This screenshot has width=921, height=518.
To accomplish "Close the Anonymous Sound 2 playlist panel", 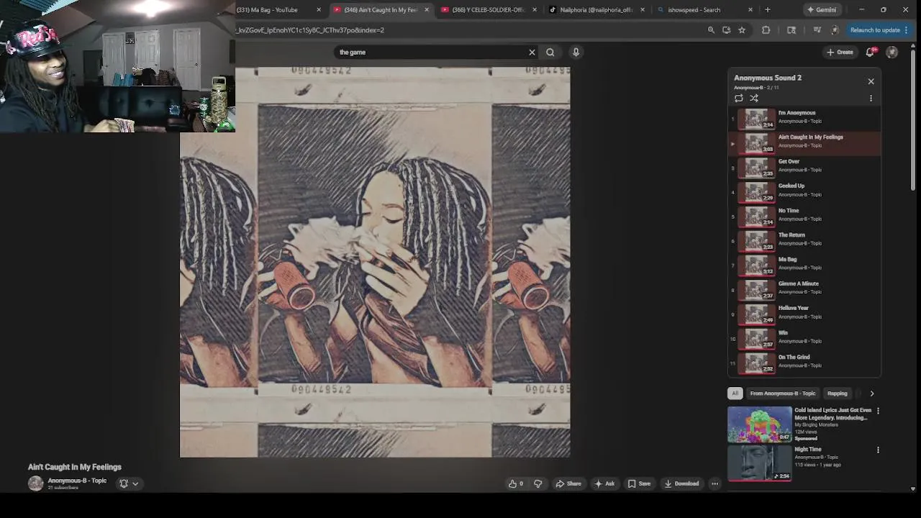I will pyautogui.click(x=871, y=81).
